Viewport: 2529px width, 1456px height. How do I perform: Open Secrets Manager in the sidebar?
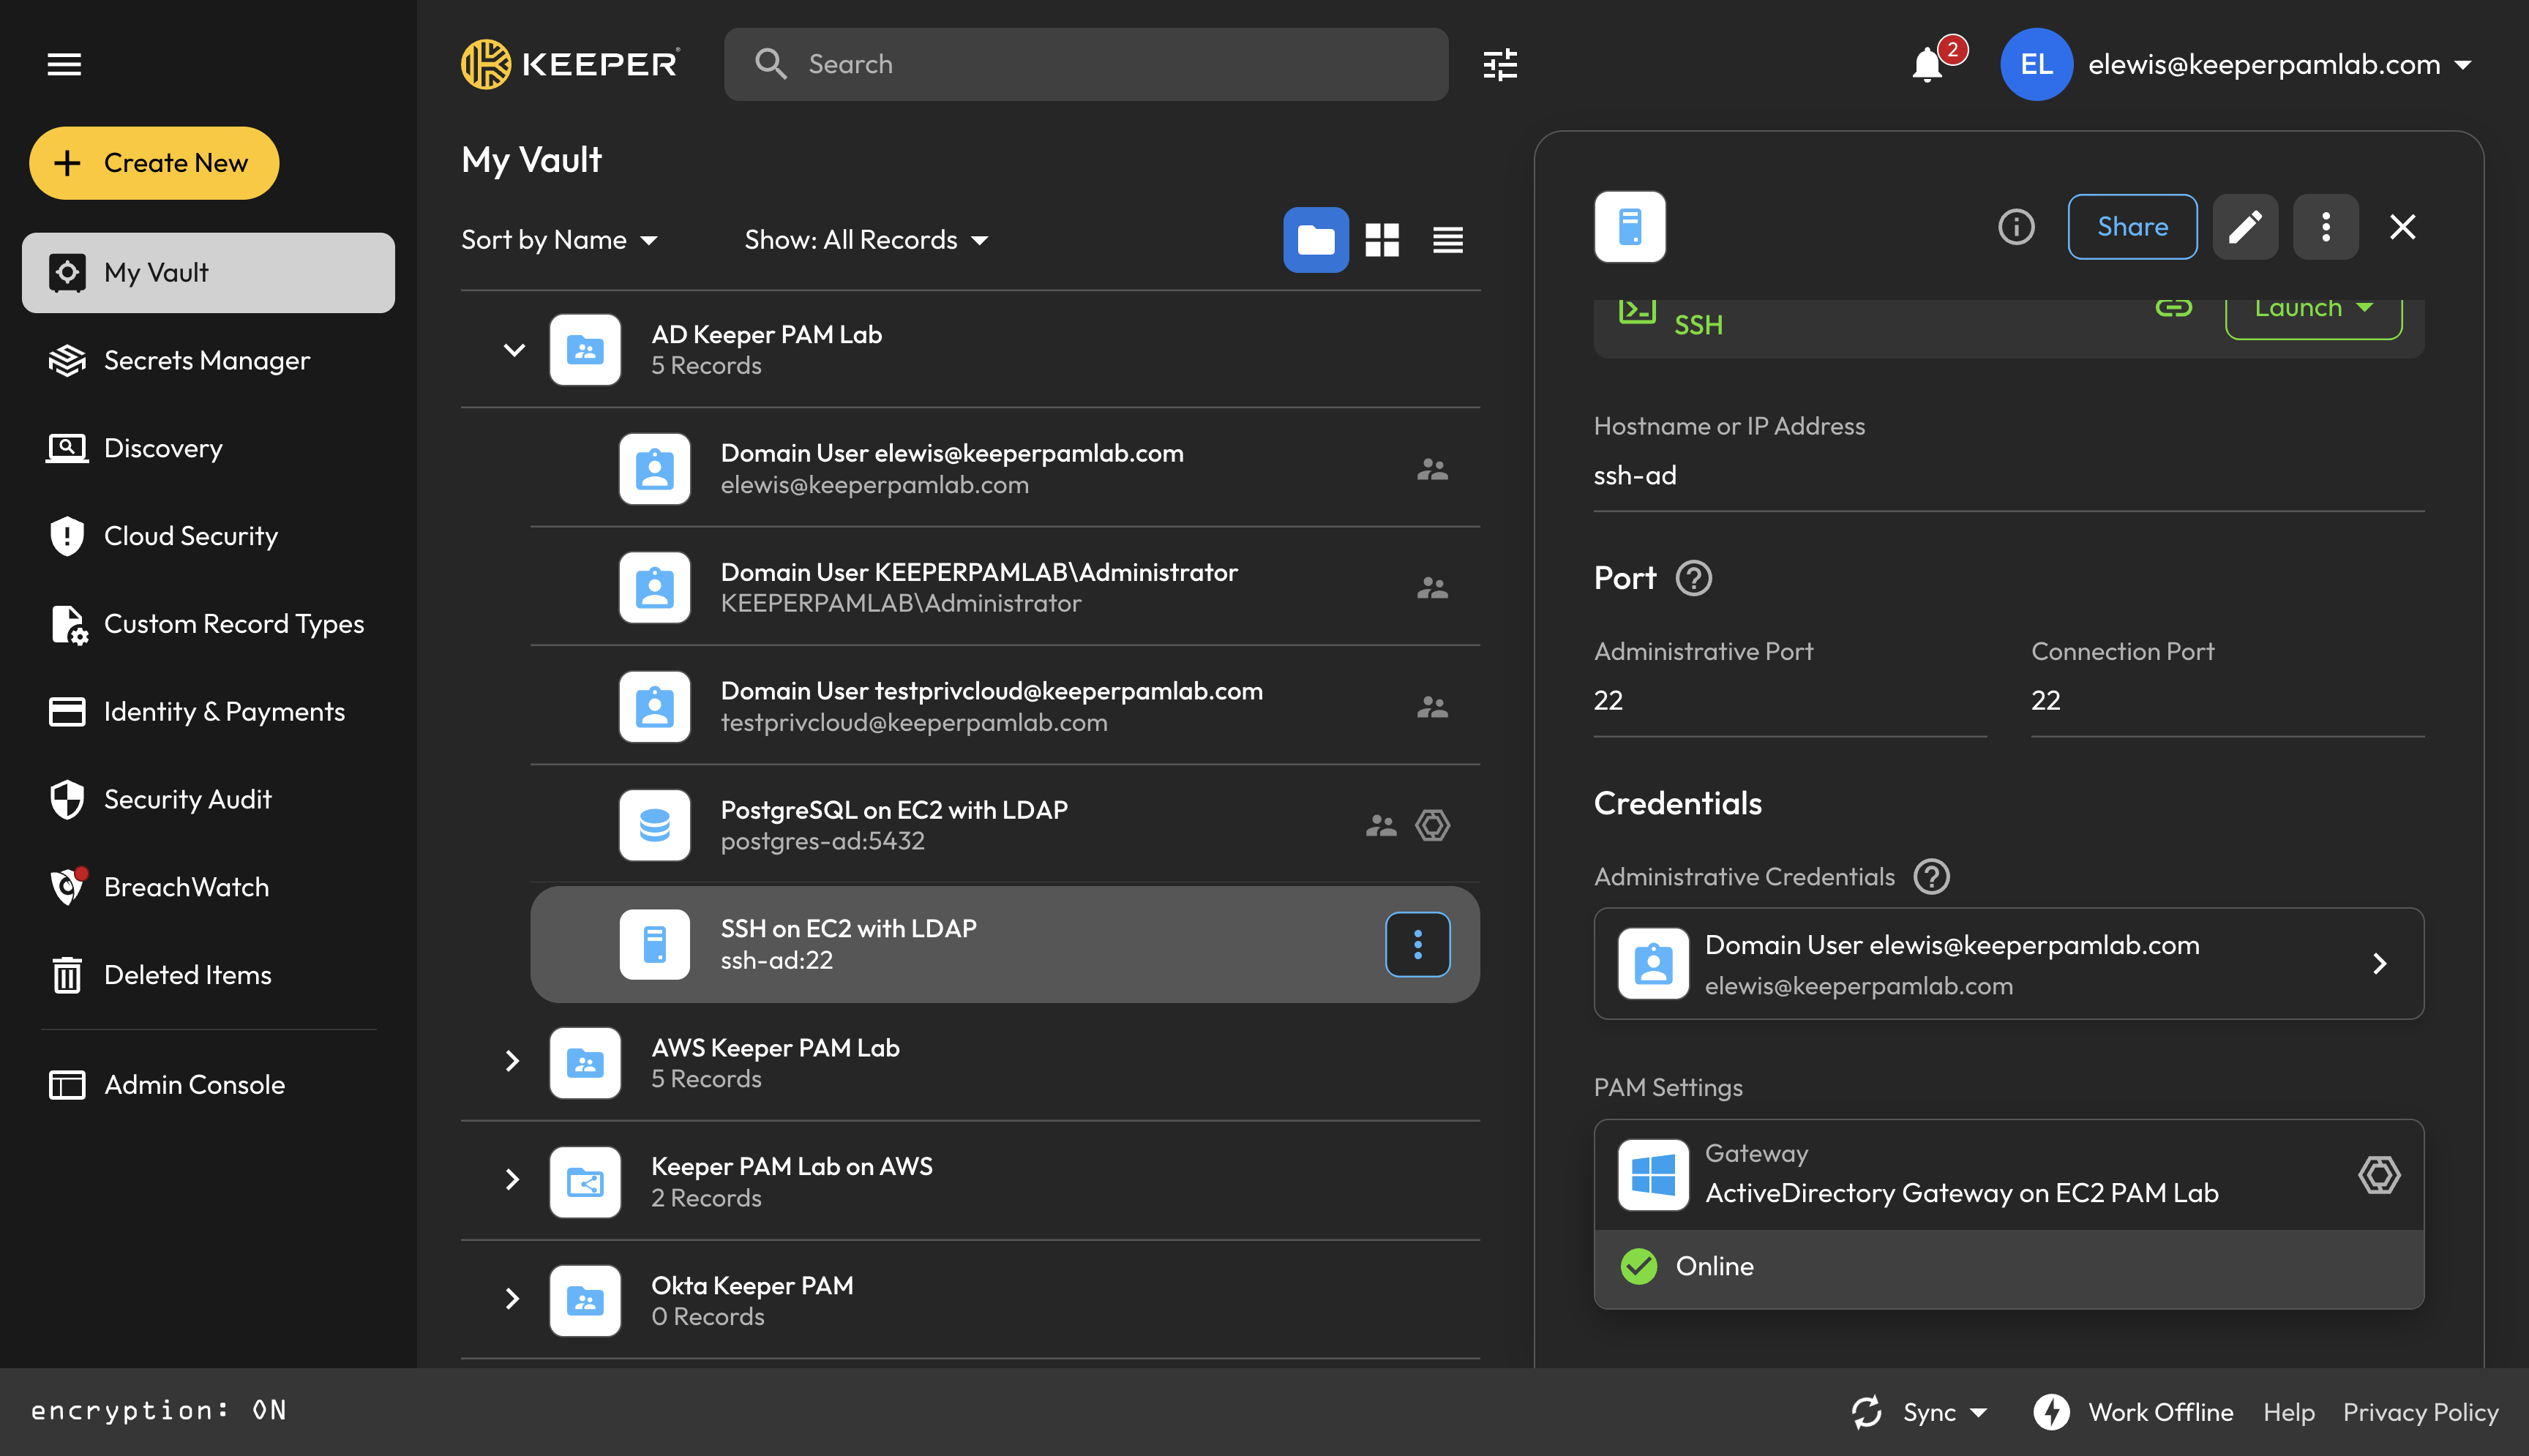[208, 360]
